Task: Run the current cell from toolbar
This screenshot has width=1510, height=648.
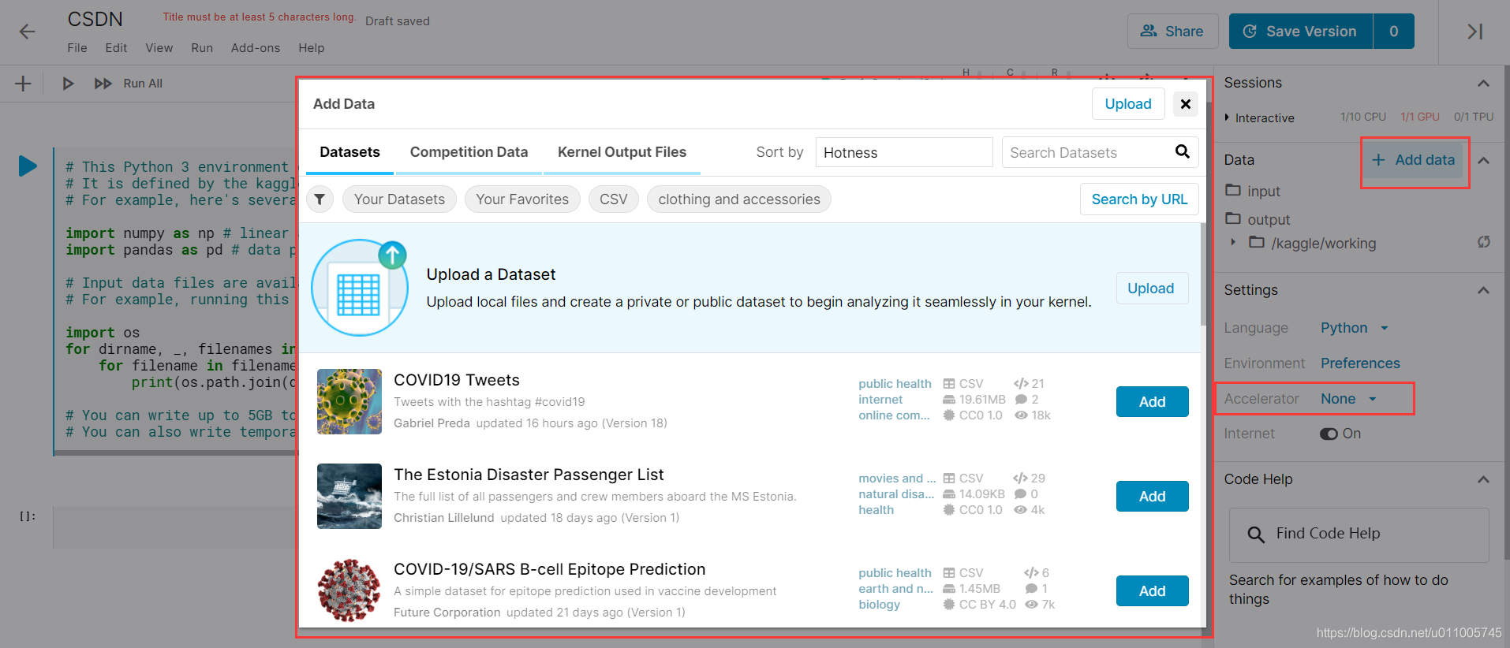Action: tap(68, 84)
